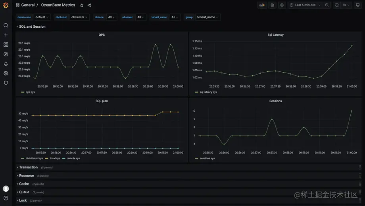This screenshot has width=365, height=206.
Task: Click the Cache row drag handle
Action: 360,184
